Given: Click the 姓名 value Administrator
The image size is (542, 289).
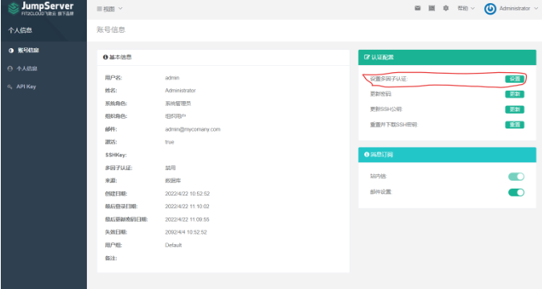Looking at the screenshot, I should point(180,91).
